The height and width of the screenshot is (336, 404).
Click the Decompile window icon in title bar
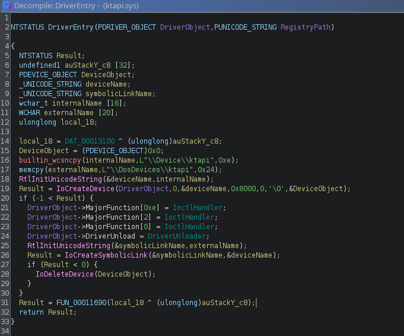coord(8,5)
